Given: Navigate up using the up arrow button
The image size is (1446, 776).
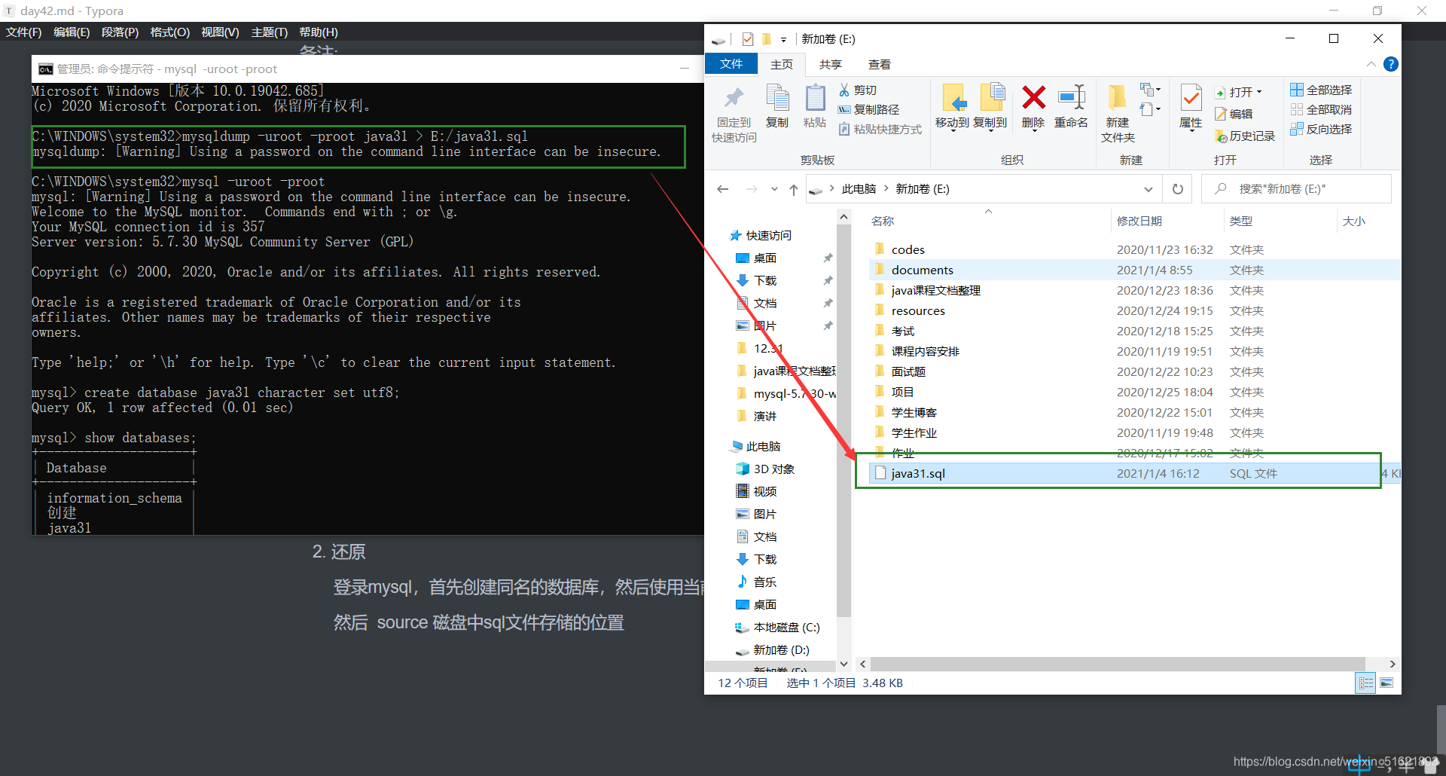Looking at the screenshot, I should point(793,189).
